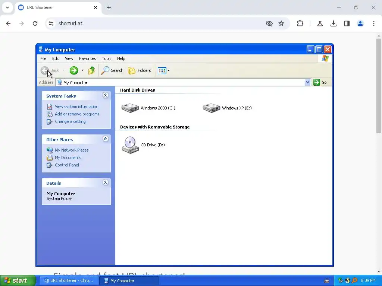Open the tab search dropdown
The image size is (382, 286).
click(7, 7)
